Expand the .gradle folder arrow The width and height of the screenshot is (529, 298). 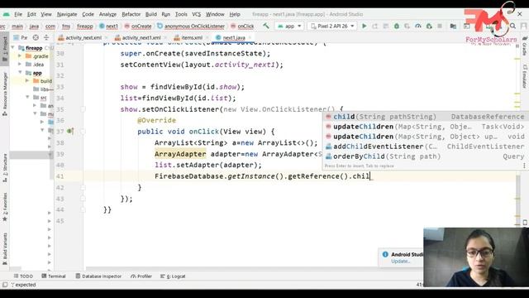point(20,55)
